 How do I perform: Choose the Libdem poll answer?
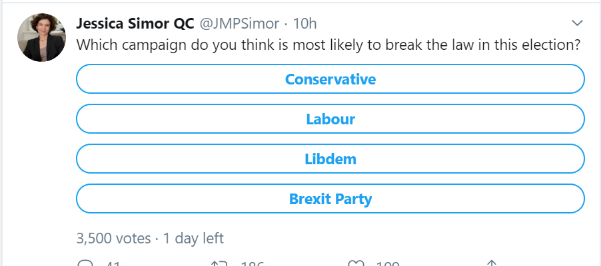(x=330, y=160)
